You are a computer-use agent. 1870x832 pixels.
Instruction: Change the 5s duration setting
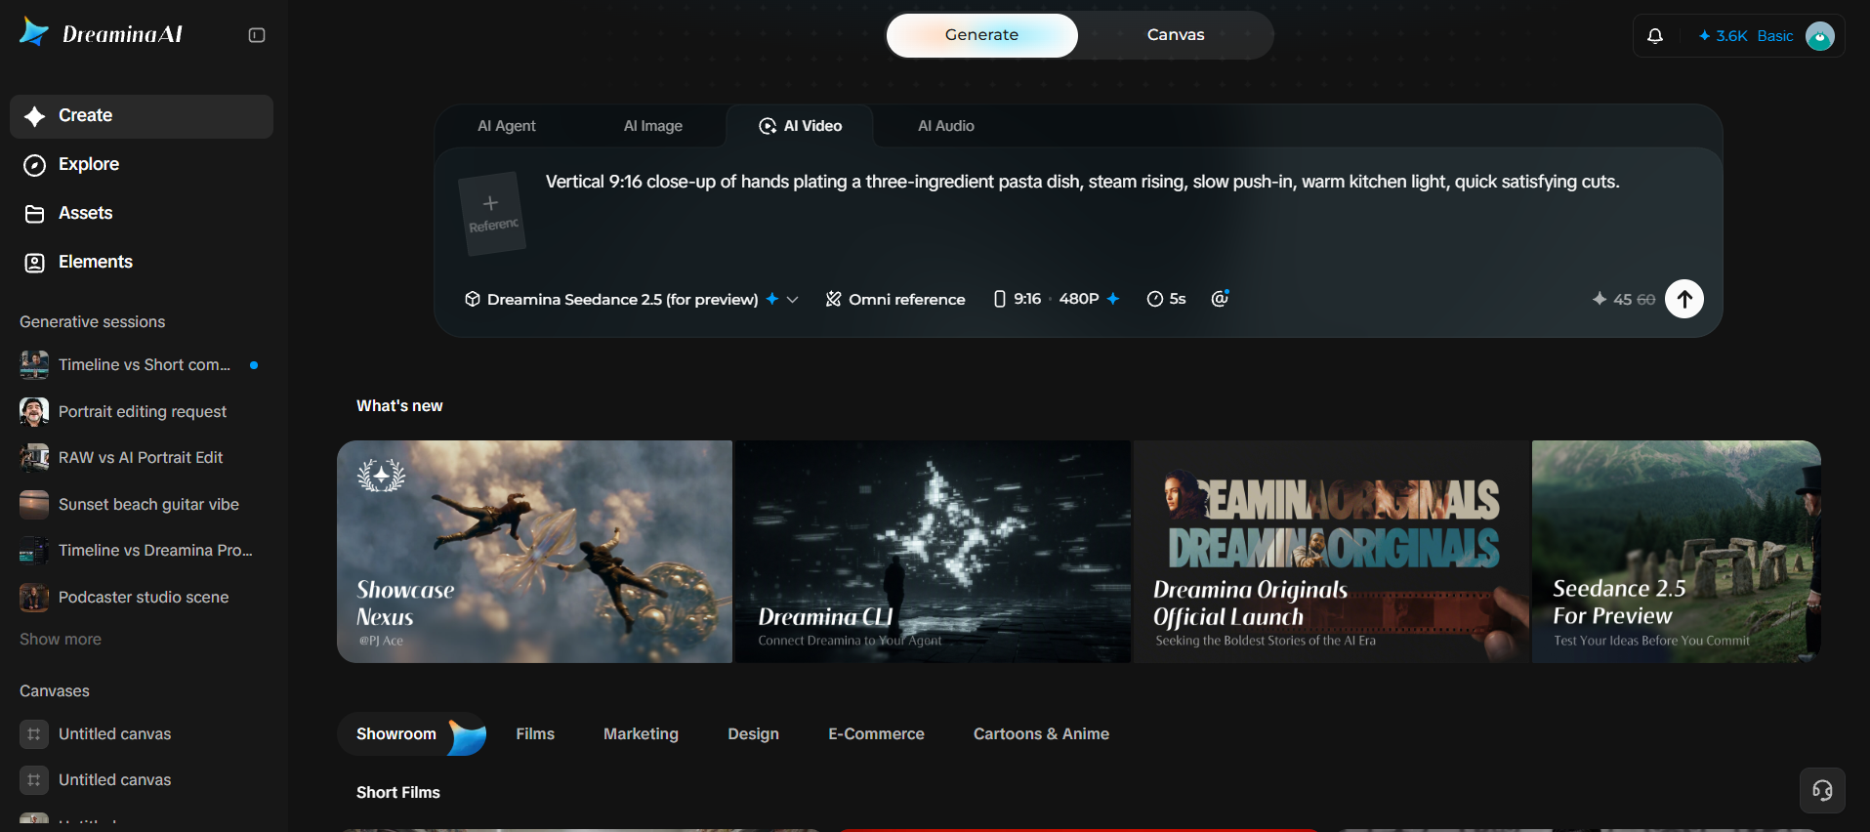point(1167,299)
